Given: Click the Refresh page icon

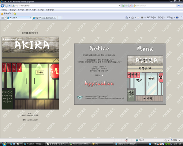Looking at the screenshot, I should coord(127,6).
